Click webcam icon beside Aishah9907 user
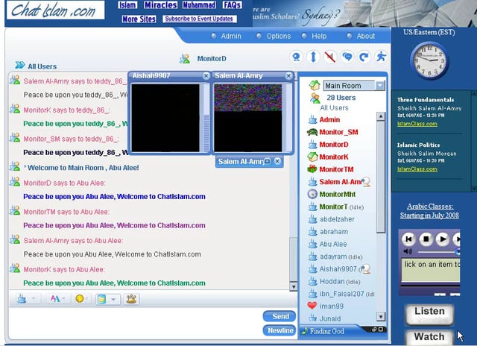Image resolution: width=477 pixels, height=346 pixels. [x=366, y=268]
